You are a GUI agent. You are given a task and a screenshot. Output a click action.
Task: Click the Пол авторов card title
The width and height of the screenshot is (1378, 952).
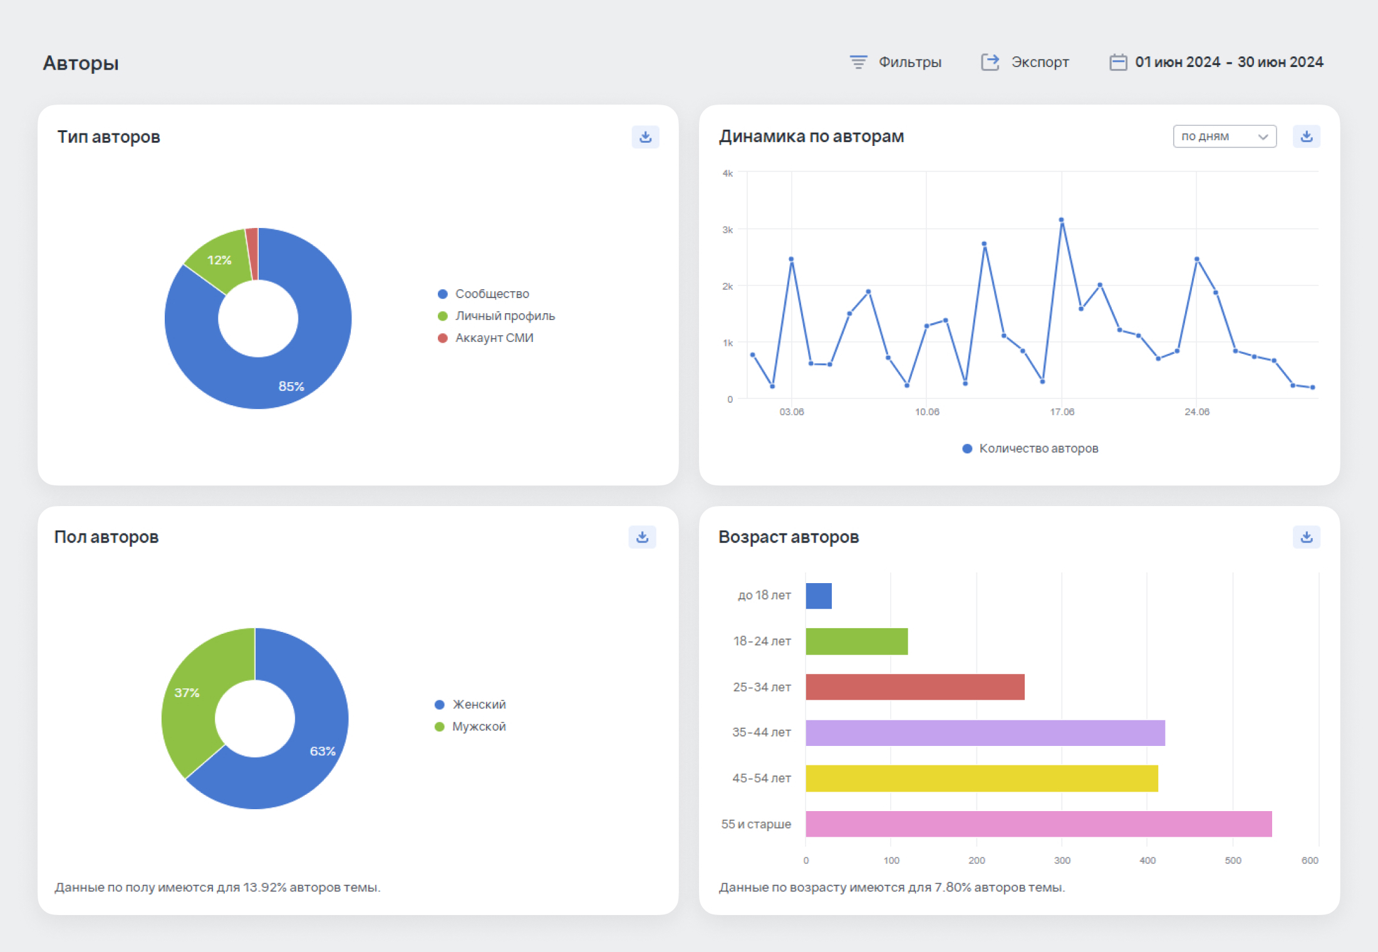106,537
